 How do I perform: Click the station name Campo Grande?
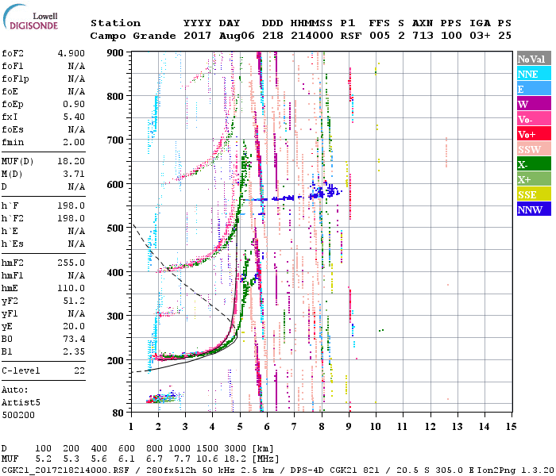point(133,36)
